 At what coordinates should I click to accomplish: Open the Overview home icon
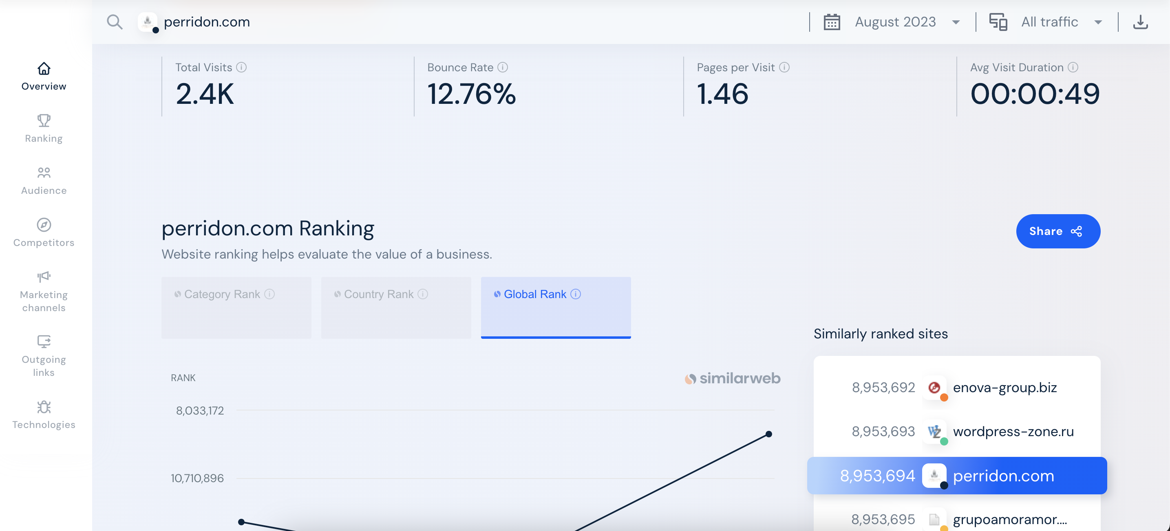[44, 69]
